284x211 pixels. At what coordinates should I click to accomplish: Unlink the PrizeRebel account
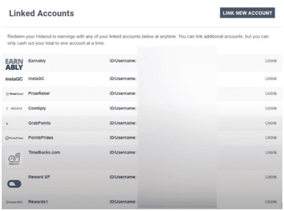[271, 93]
